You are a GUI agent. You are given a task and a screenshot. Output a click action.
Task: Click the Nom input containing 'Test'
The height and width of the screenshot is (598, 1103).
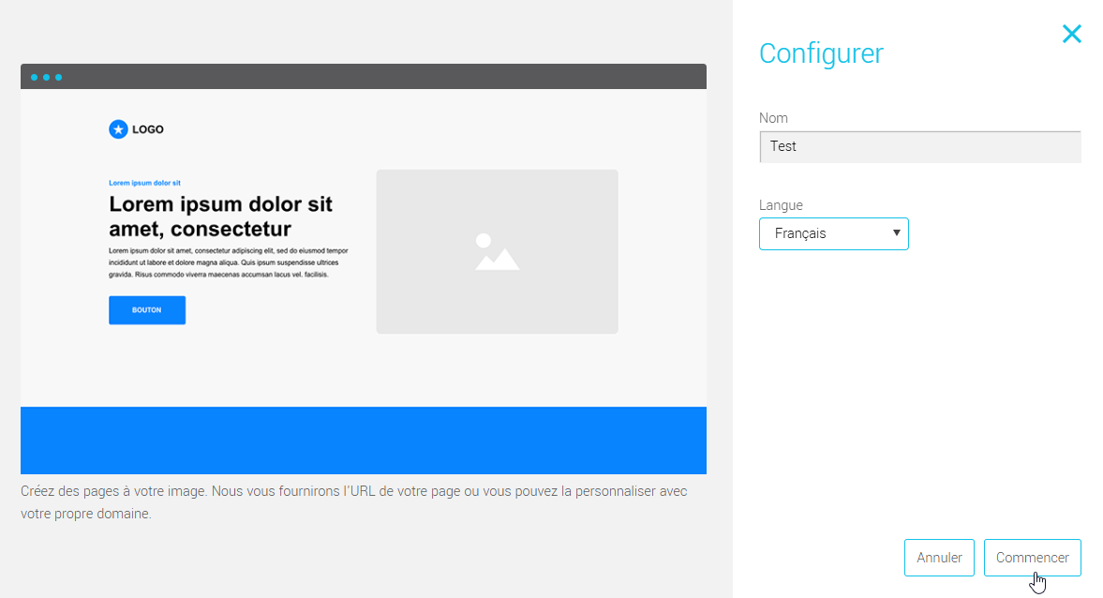click(919, 146)
